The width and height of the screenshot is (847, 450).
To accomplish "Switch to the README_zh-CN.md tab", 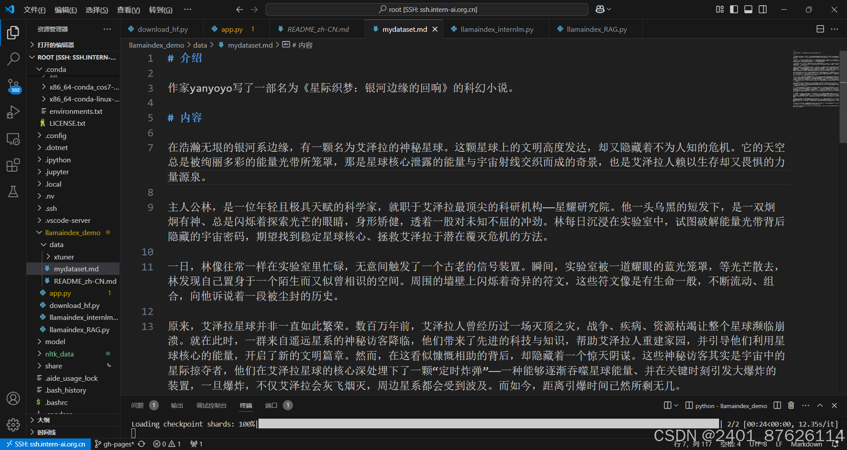I will click(318, 29).
